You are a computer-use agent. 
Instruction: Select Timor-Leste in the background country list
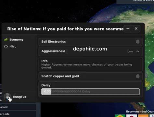pos(18,114)
